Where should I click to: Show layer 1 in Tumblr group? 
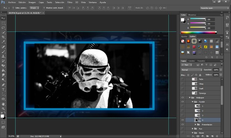183,106
